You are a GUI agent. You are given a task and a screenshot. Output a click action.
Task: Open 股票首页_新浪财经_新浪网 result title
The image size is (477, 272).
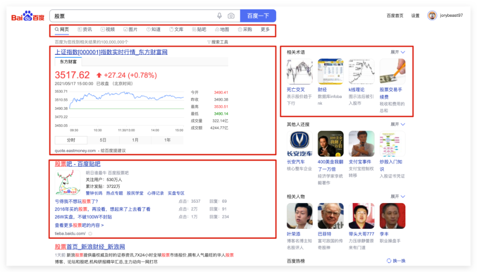pyautogui.click(x=90, y=247)
